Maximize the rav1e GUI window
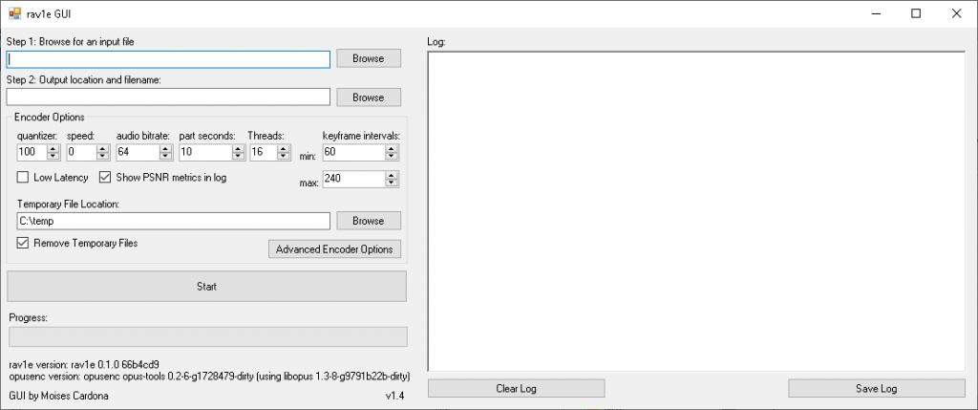 coord(916,13)
